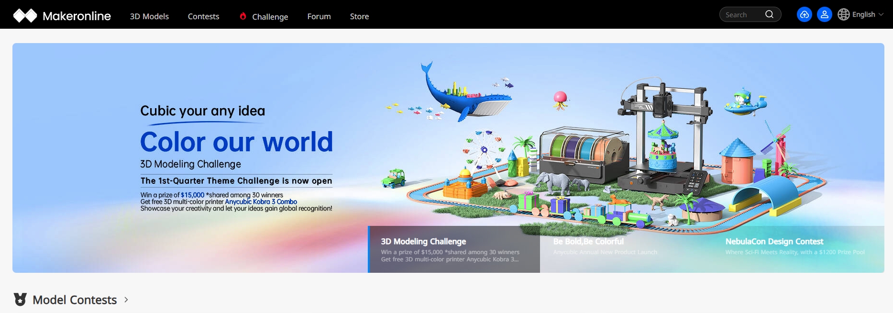Open the English language dropdown

tap(863, 15)
